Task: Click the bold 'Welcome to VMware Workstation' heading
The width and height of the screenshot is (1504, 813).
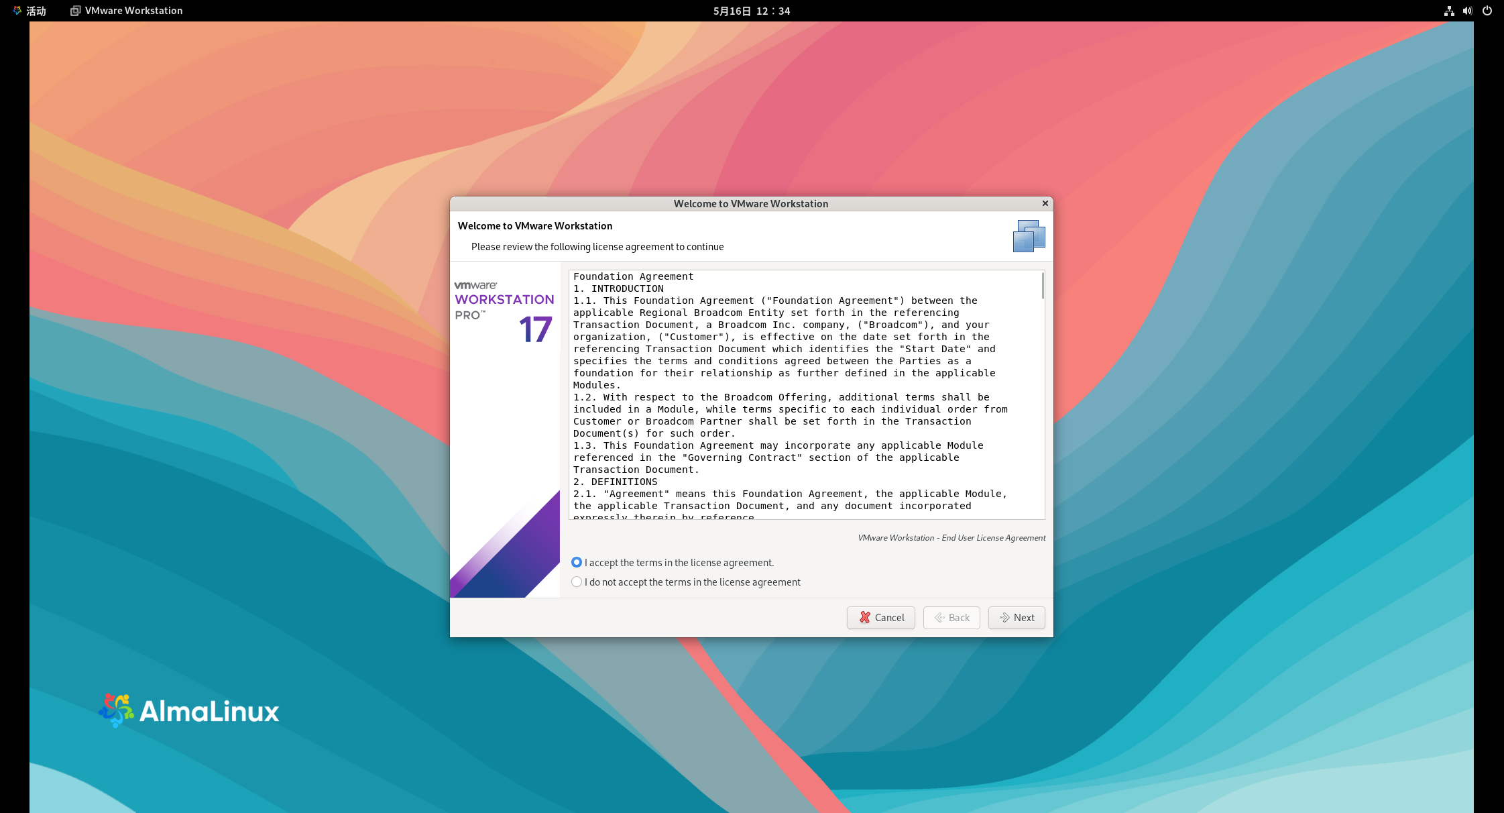Action: tap(535, 226)
